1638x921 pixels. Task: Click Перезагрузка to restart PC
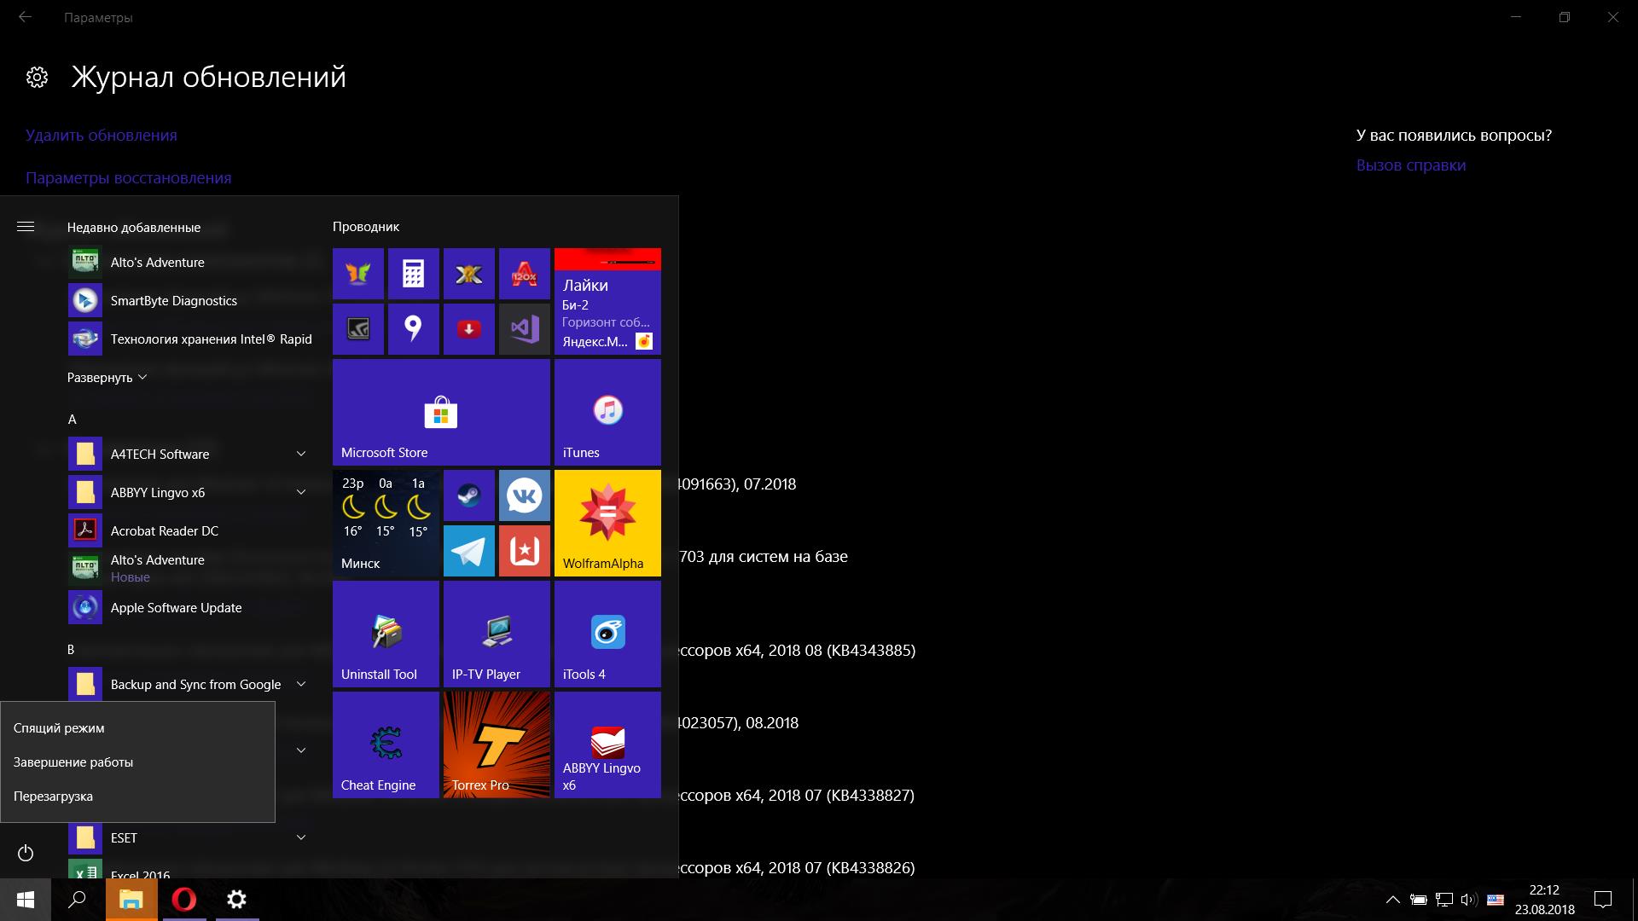point(53,795)
